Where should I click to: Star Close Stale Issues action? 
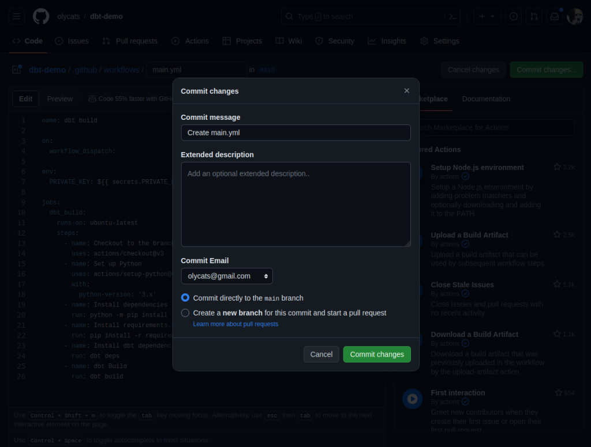click(557, 285)
